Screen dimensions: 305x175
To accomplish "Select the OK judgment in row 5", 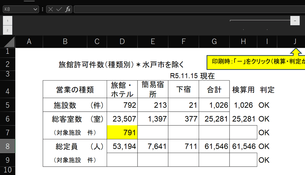I will coord(267,105).
